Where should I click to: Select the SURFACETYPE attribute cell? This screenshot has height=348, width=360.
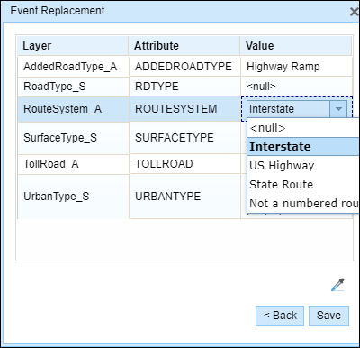pyautogui.click(x=184, y=138)
